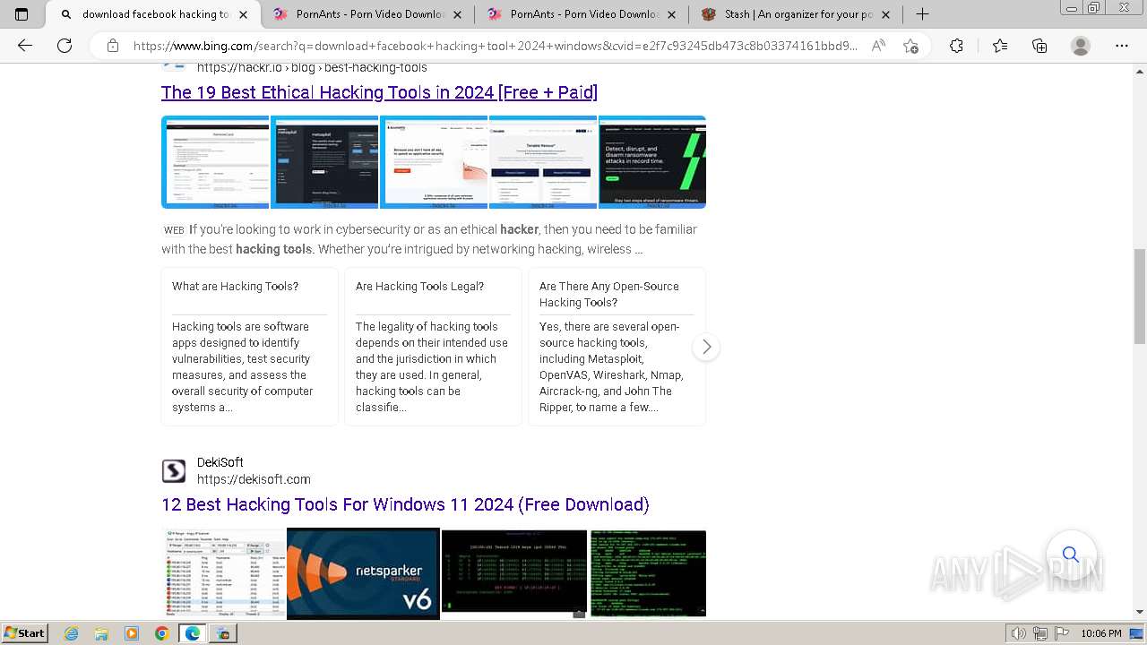Viewport: 1147px width, 645px height.
Task: Open File Explorer from taskbar
Action: coord(101,633)
